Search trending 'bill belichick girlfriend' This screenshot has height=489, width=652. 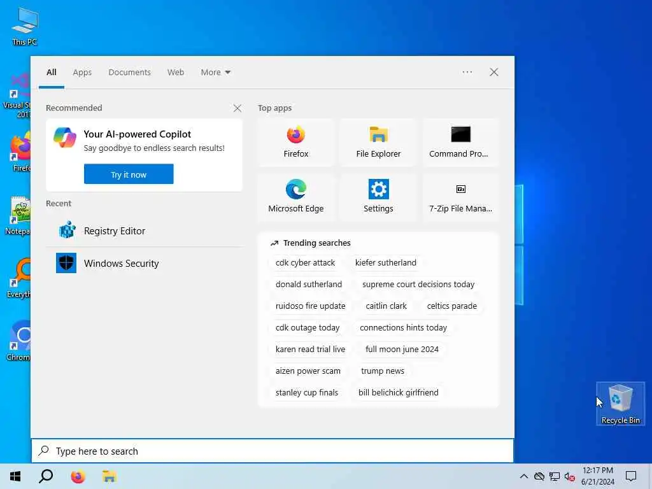point(398,392)
